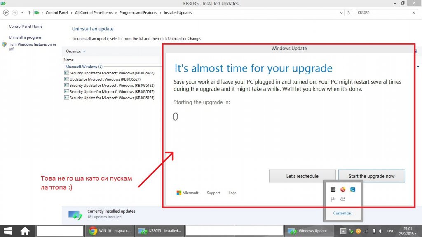Click the Let's reschedule button
Screen dimensions: 422x237
coord(302,176)
